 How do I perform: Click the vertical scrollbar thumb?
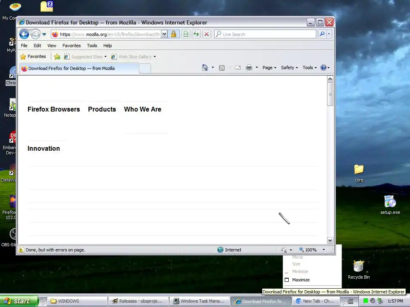click(x=330, y=94)
